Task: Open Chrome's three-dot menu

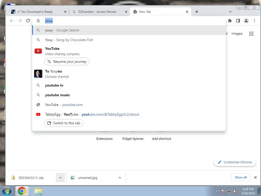Action: (x=254, y=21)
